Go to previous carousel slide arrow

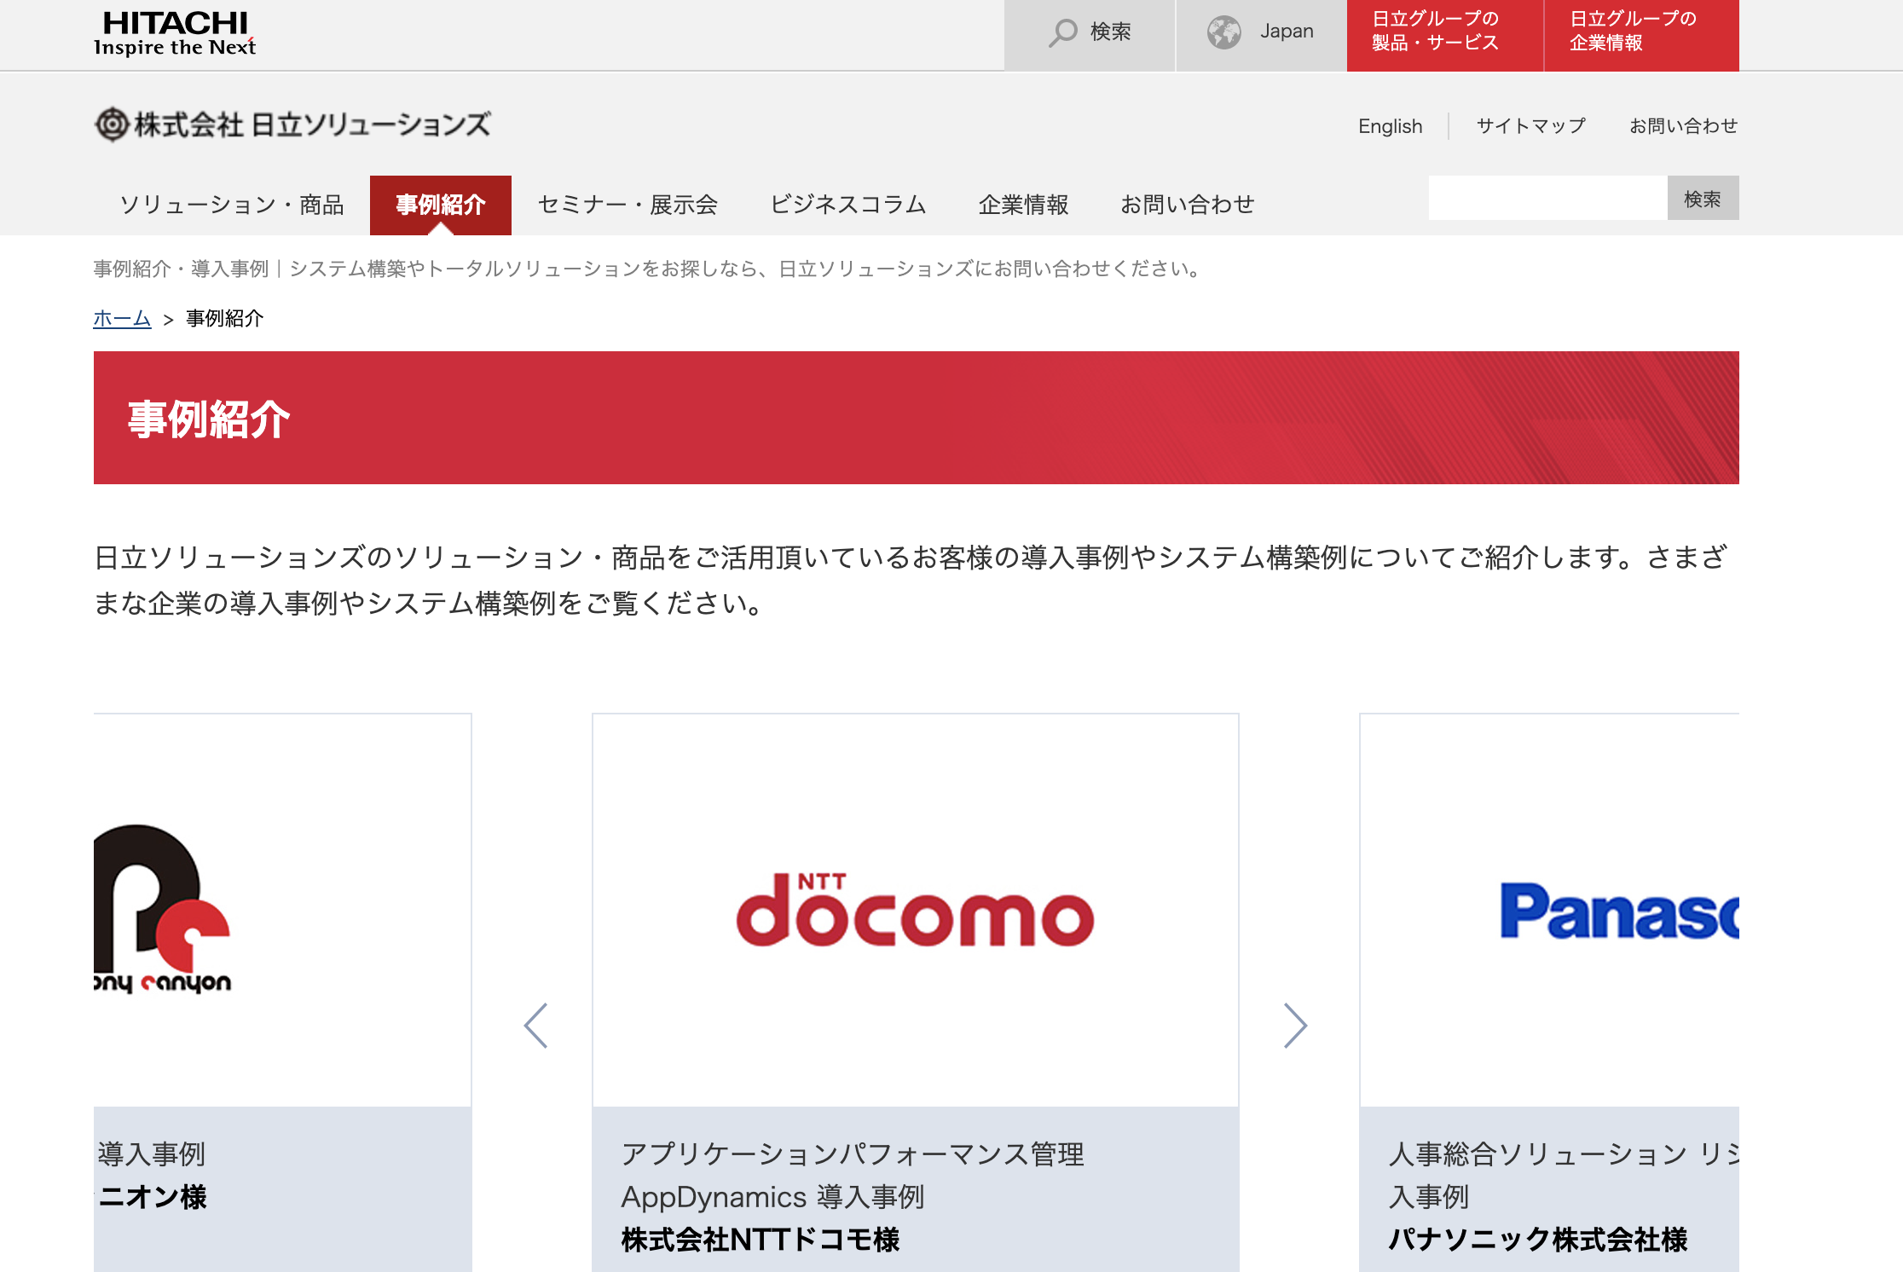click(535, 1025)
